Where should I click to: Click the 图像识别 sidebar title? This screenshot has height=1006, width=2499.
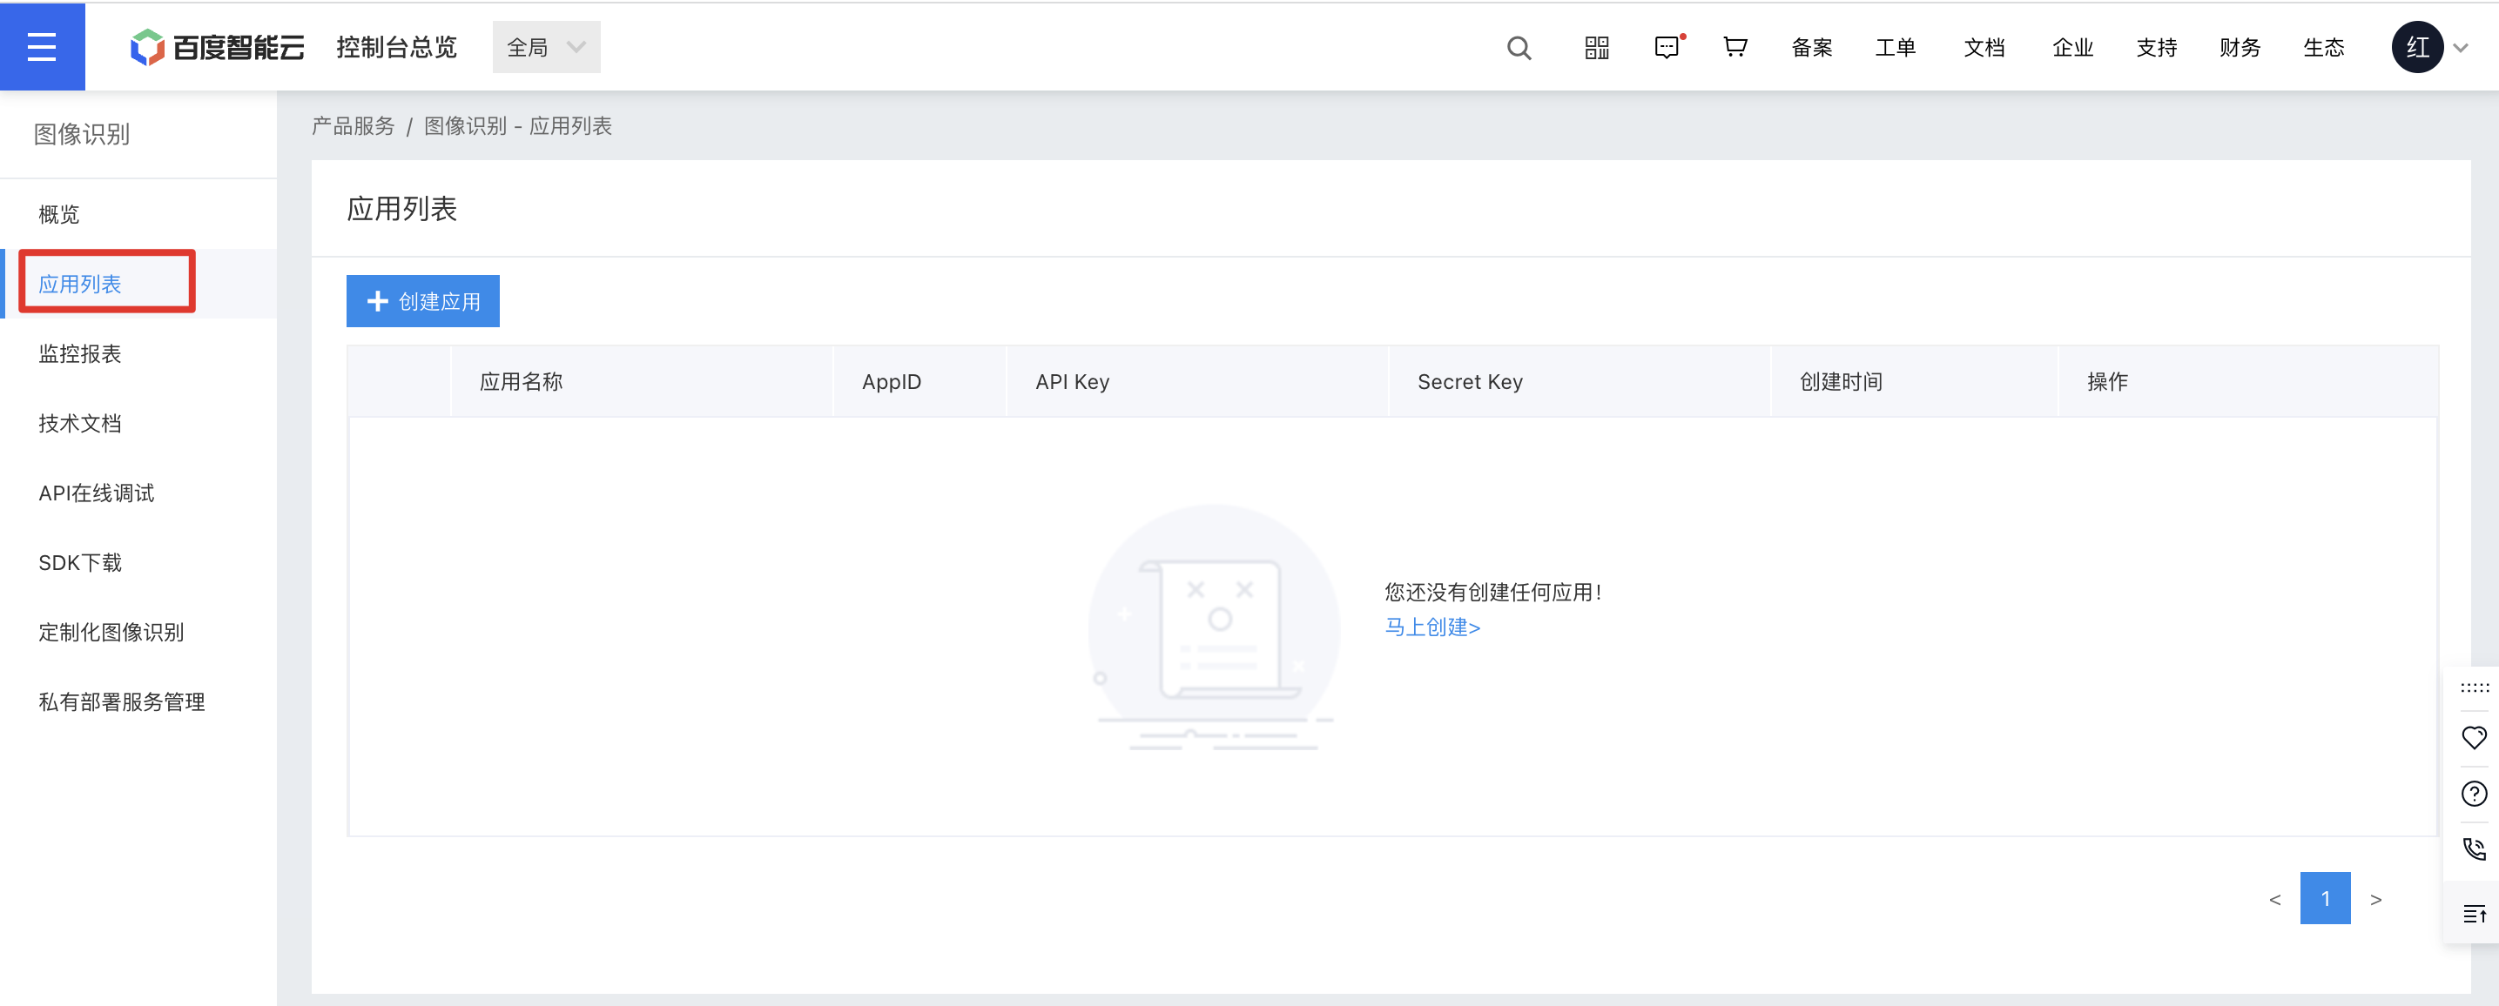pyautogui.click(x=82, y=134)
